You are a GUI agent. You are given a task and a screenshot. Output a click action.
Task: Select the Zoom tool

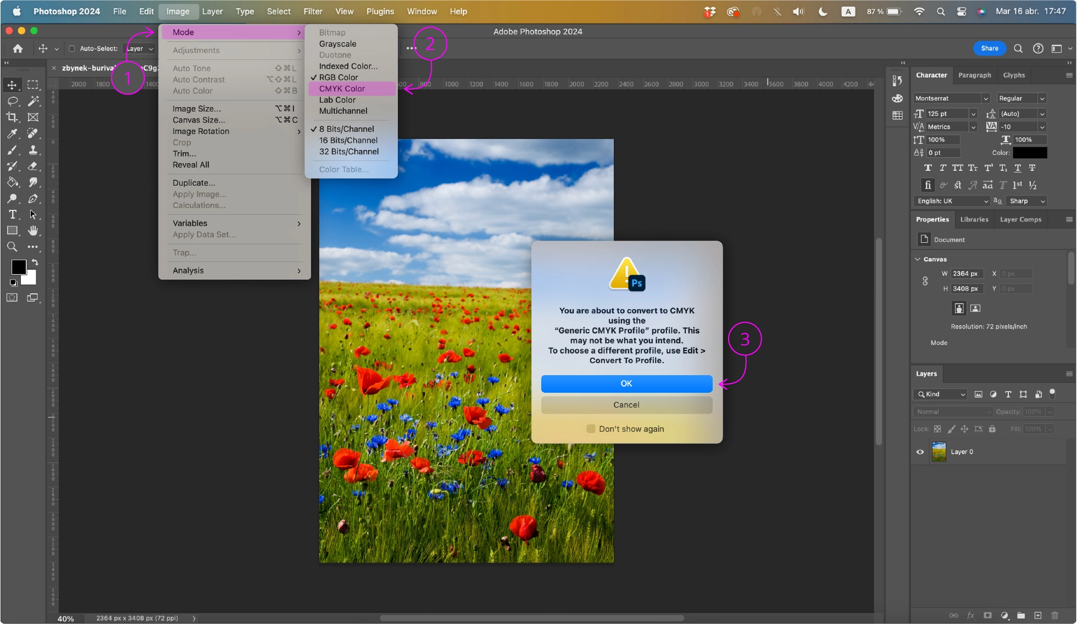coord(10,246)
